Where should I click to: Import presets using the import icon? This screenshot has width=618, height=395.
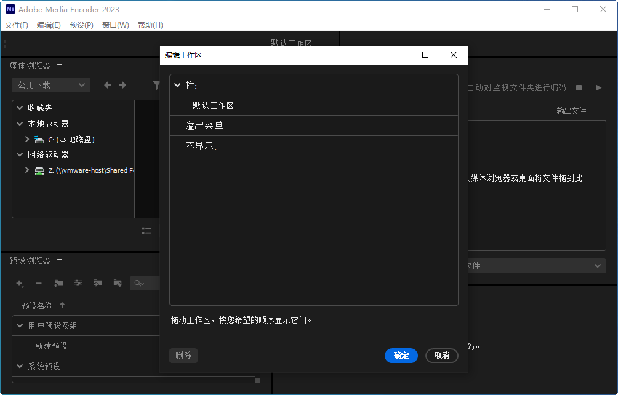click(x=96, y=283)
